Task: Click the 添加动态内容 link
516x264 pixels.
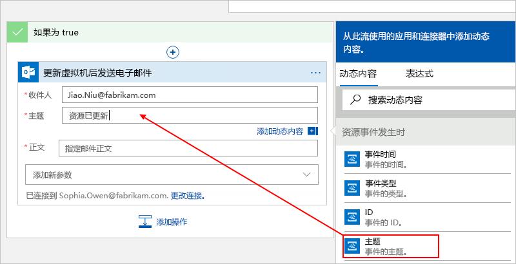Action: (280, 131)
